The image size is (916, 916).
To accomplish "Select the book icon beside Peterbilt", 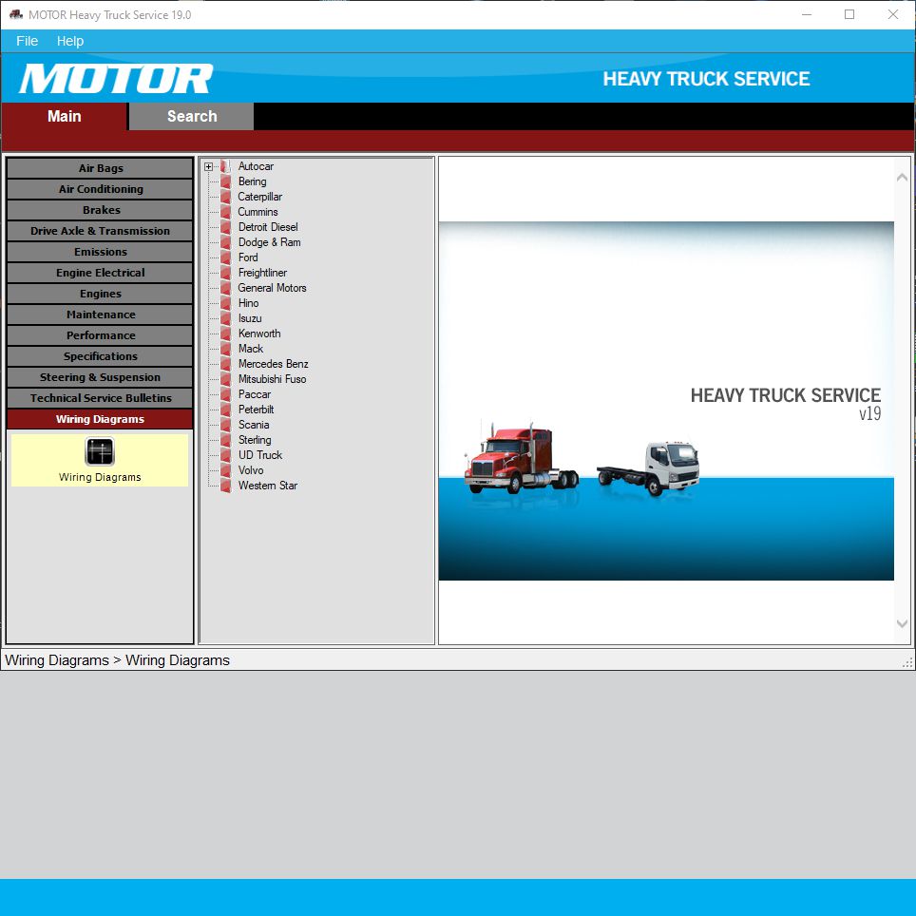I will pyautogui.click(x=224, y=410).
